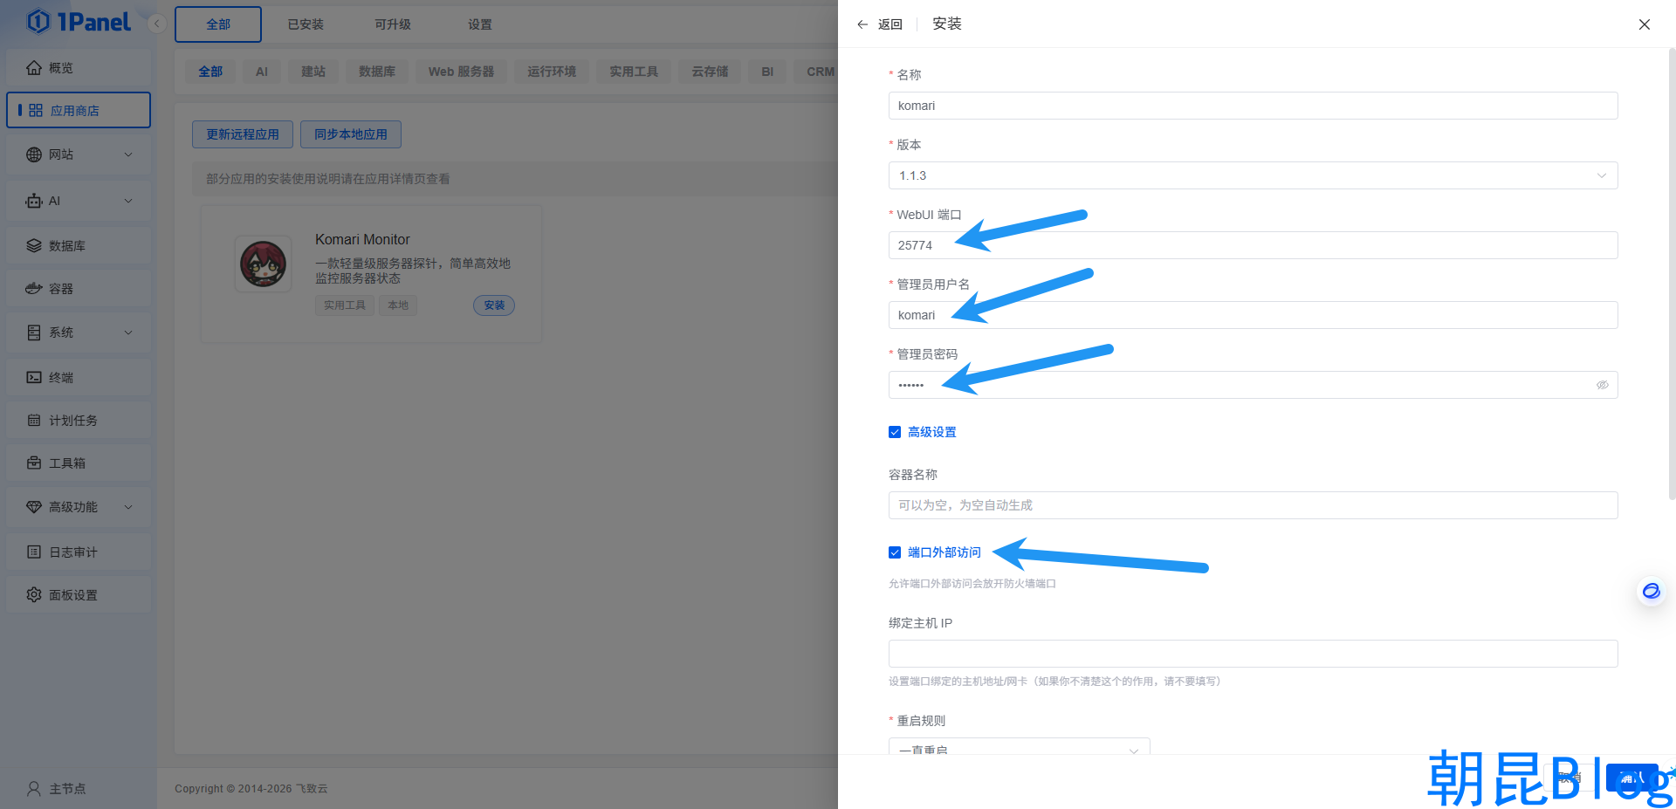Toggle password visibility eye icon
1676x809 pixels.
pos(1603,385)
